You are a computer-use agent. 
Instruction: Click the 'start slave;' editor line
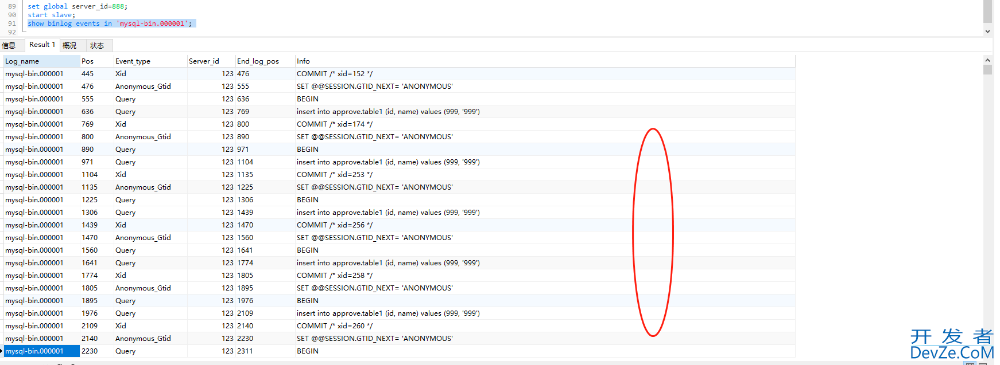click(51, 15)
